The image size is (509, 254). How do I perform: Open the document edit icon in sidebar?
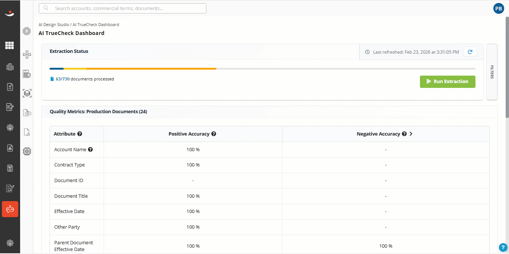tap(10, 107)
